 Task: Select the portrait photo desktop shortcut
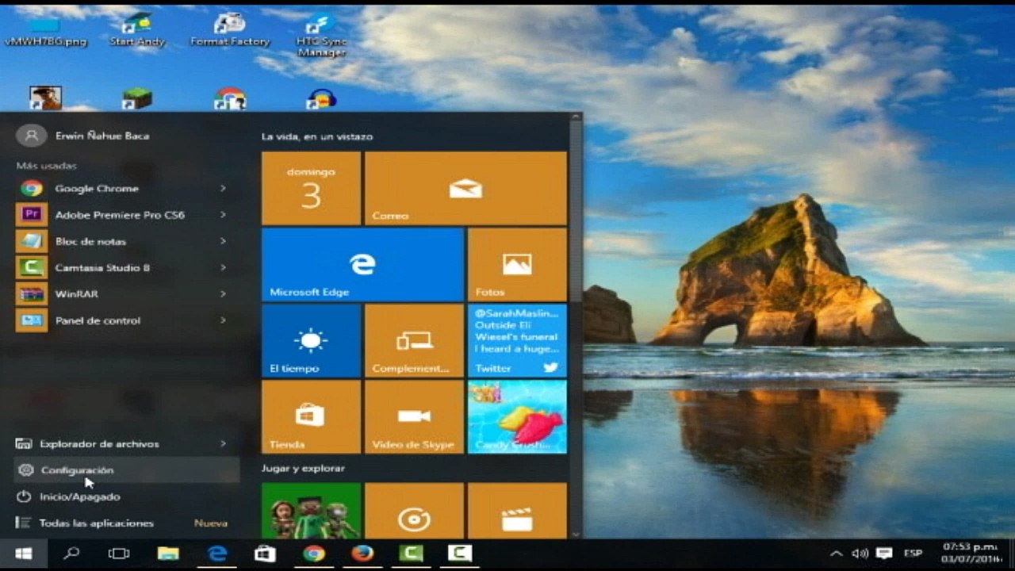tap(45, 98)
